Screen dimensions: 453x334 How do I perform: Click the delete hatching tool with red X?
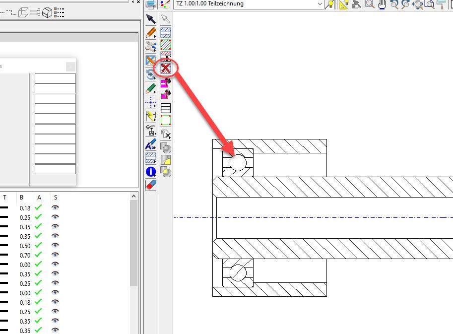[166, 68]
